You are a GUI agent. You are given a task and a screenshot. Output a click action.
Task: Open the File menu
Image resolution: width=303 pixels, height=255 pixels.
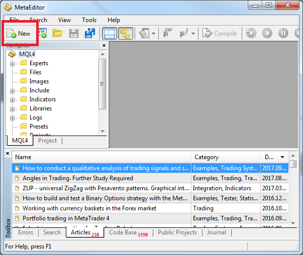pyautogui.click(x=14, y=20)
